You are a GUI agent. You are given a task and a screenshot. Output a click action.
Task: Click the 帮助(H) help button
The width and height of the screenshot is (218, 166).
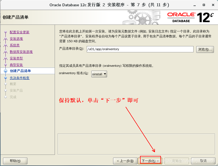click(x=15, y=161)
